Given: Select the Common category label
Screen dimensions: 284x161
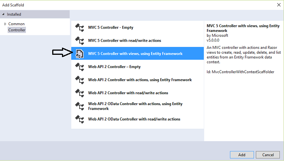Looking at the screenshot, I should click(x=17, y=24).
